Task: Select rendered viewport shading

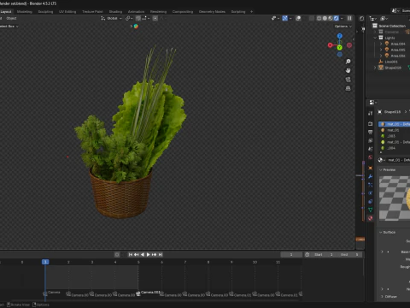Action: [x=336, y=18]
